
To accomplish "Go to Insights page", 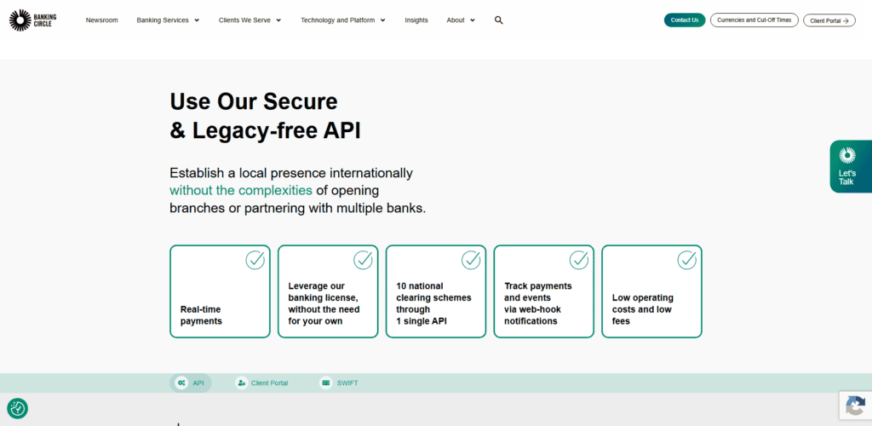I will click(416, 20).
